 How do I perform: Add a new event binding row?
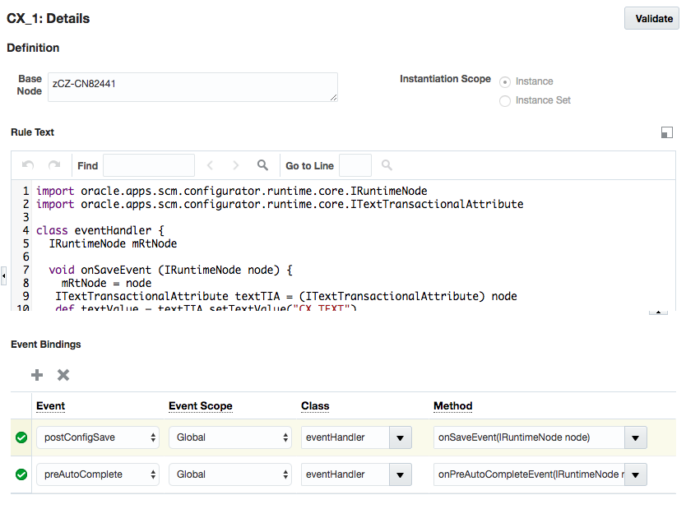tap(37, 375)
